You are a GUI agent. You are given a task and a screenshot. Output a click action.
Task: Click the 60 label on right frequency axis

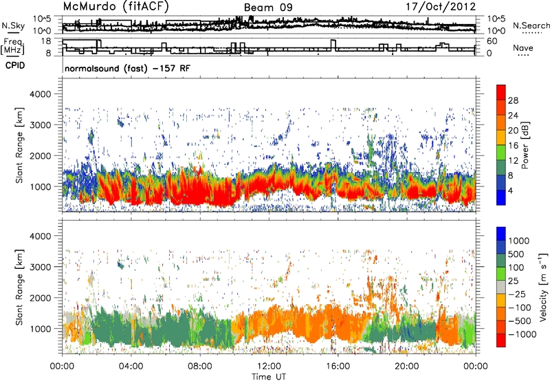pos(492,41)
